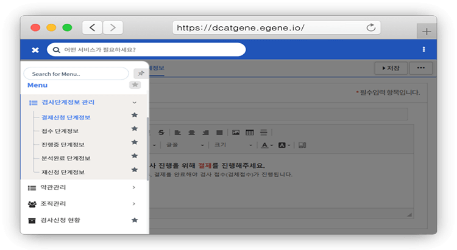Click the Search for Menu input field
Viewport: 457px width, 250px height.
tap(76, 74)
